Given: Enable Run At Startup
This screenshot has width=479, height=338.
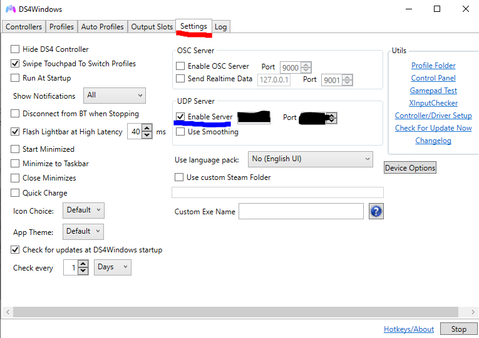Looking at the screenshot, I should click(15, 77).
